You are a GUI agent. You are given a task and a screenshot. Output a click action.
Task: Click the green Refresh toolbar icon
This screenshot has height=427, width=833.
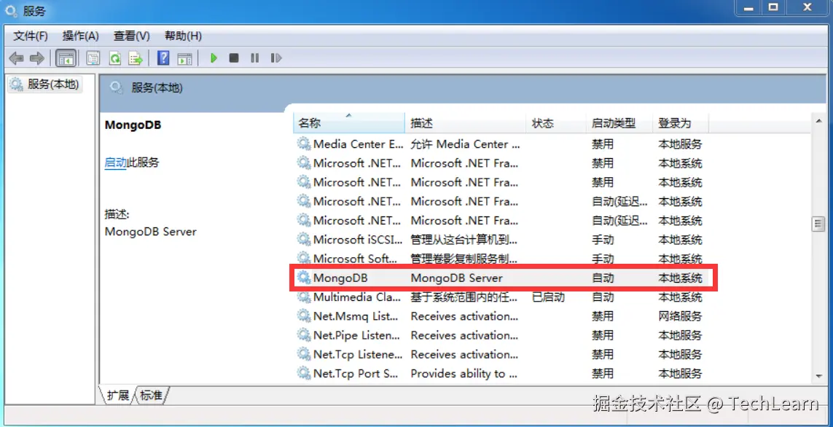point(114,58)
